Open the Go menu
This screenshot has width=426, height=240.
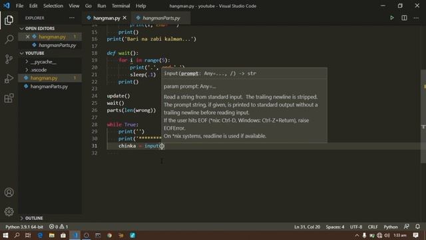89,6
